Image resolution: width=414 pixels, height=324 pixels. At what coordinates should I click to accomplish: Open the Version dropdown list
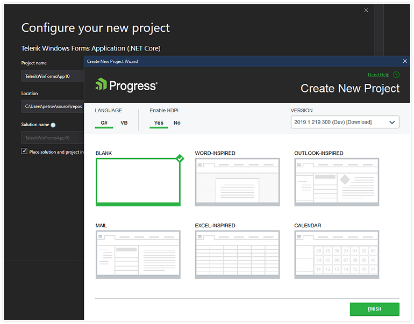coord(345,122)
